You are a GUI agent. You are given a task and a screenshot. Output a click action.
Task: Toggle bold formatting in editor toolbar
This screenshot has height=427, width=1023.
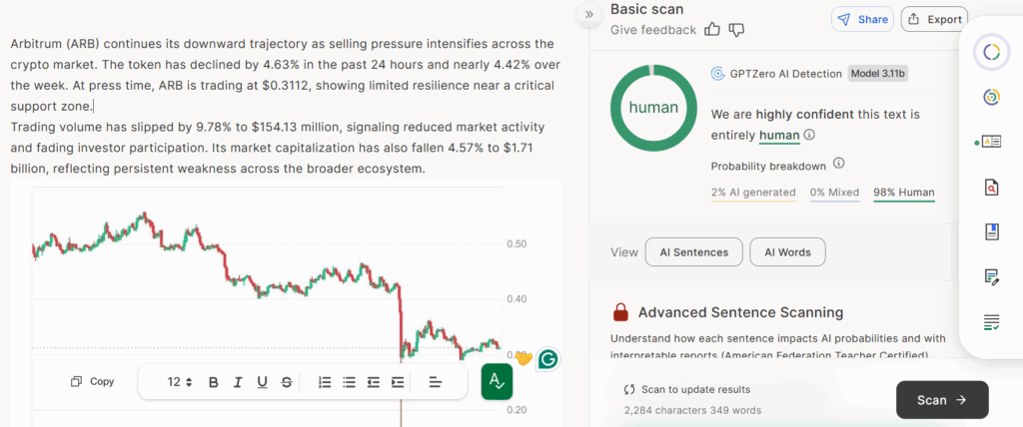coord(213,382)
